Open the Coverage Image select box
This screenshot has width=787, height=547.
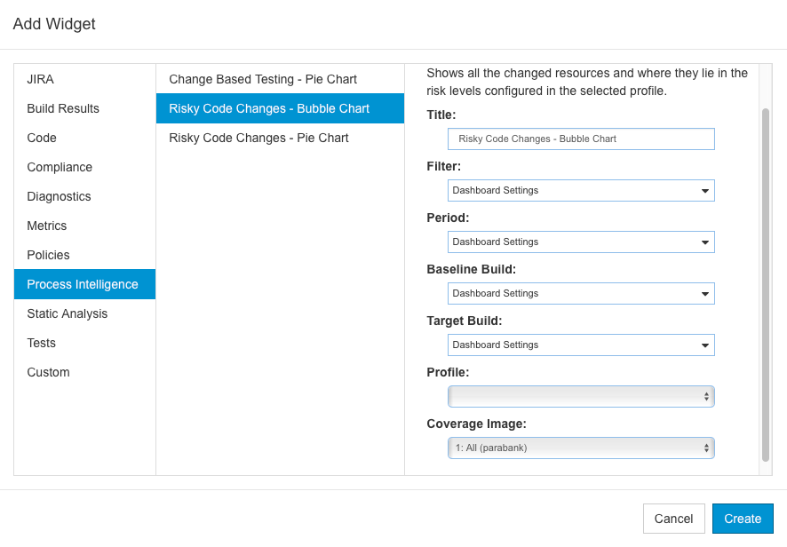coord(581,448)
